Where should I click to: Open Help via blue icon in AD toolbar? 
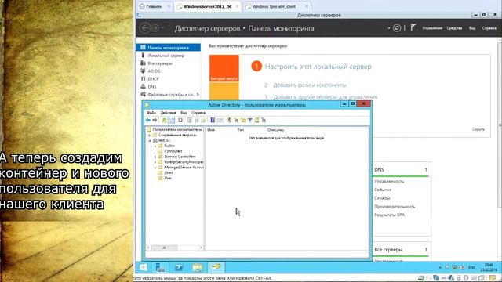pos(213,120)
